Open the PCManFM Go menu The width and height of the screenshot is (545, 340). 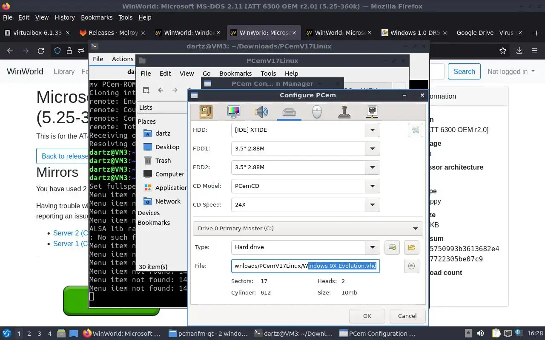point(207,74)
